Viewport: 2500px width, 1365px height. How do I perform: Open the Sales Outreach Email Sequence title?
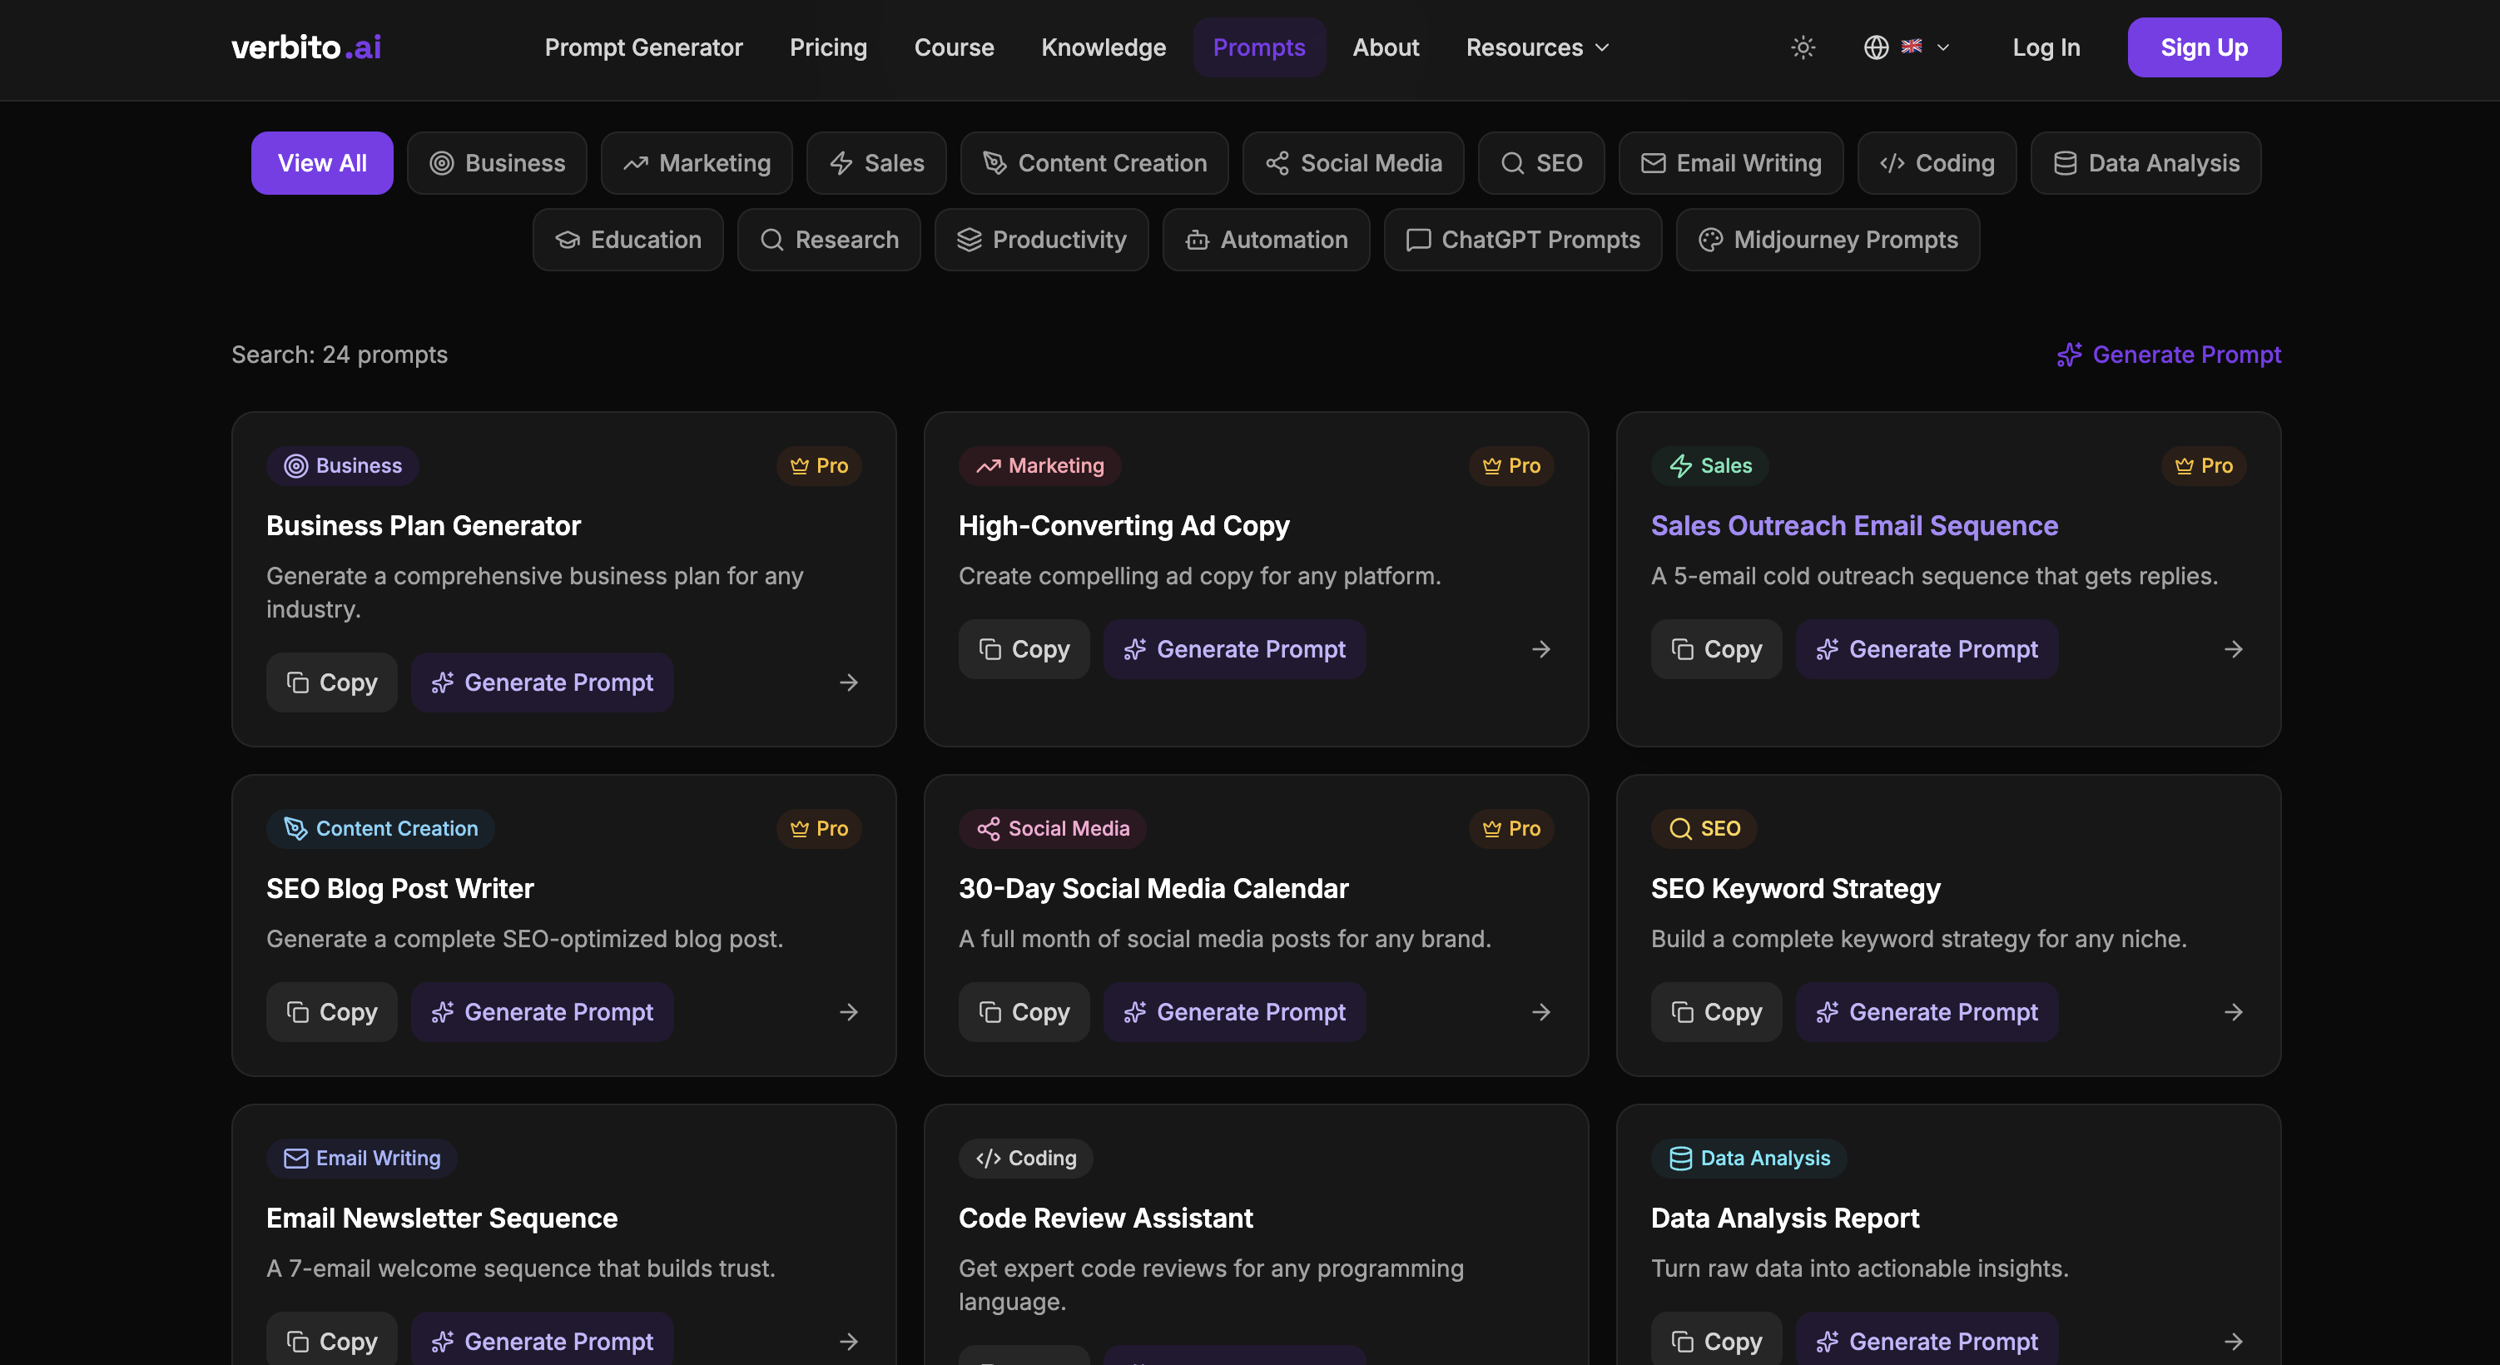tap(1853, 525)
